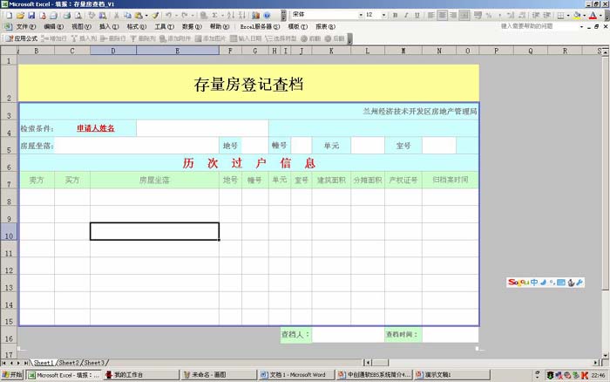610x382 pixels.
Task: Click the Help question mark icon
Action: 267,16
